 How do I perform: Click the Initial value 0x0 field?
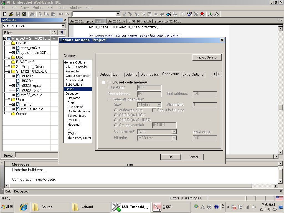(x=205, y=138)
